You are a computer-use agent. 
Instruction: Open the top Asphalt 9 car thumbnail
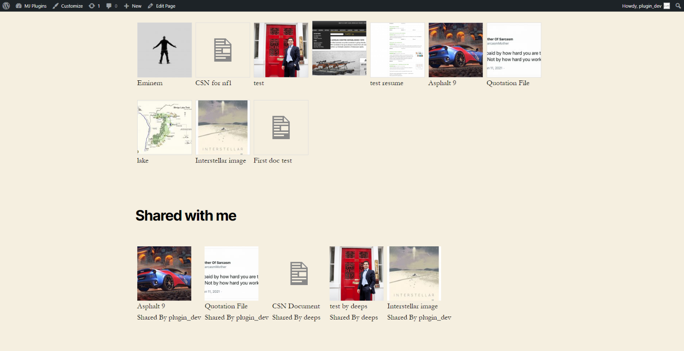[x=456, y=50]
